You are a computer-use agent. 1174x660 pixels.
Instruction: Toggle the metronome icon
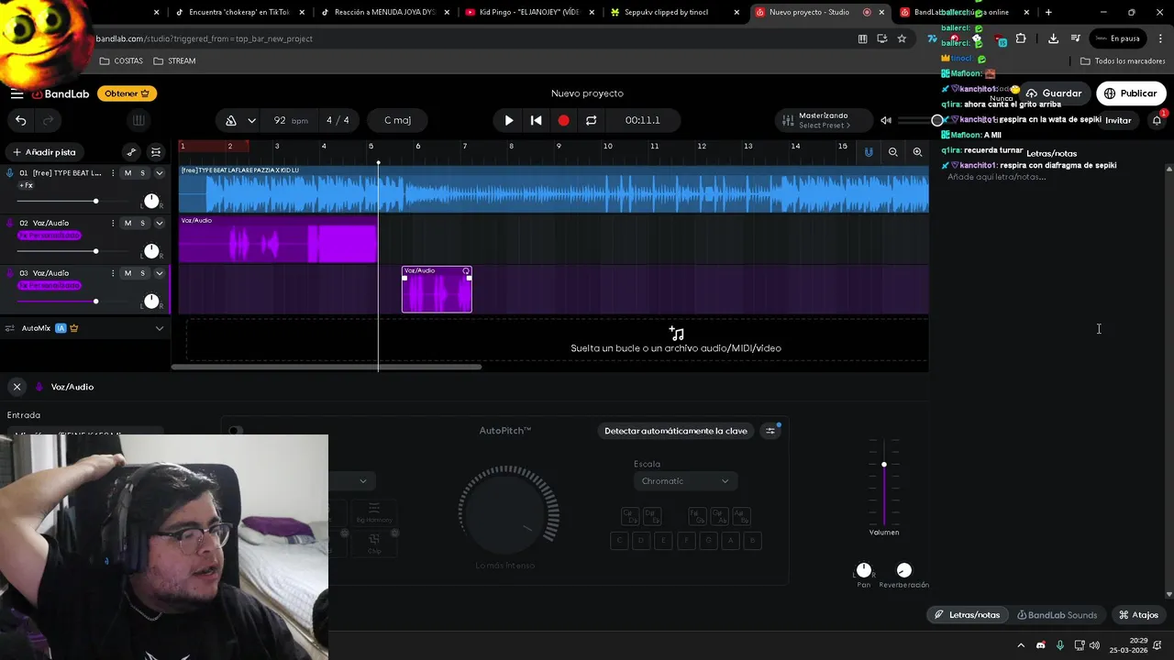coord(231,120)
